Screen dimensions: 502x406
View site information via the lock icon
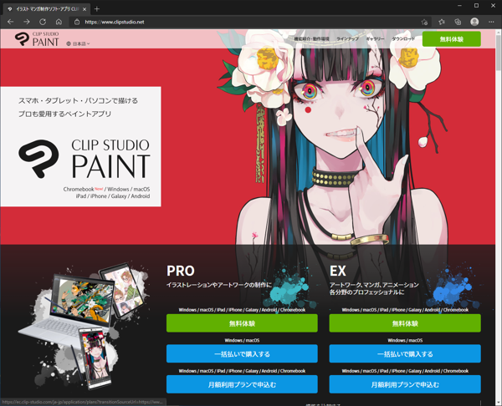[x=77, y=22]
